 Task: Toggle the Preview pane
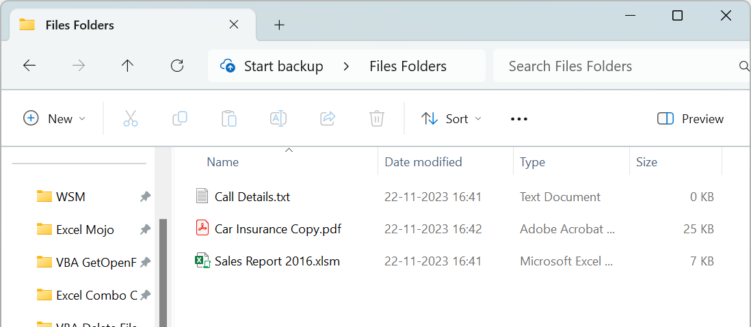690,119
